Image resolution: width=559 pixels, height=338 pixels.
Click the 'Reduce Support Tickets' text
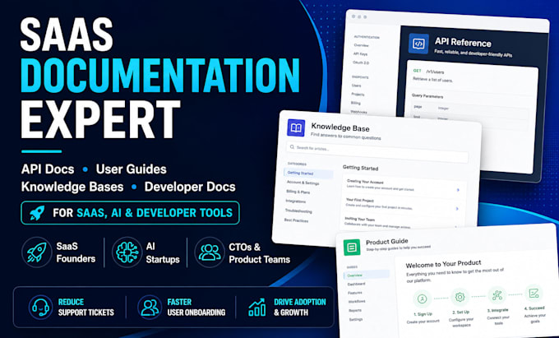(x=86, y=307)
